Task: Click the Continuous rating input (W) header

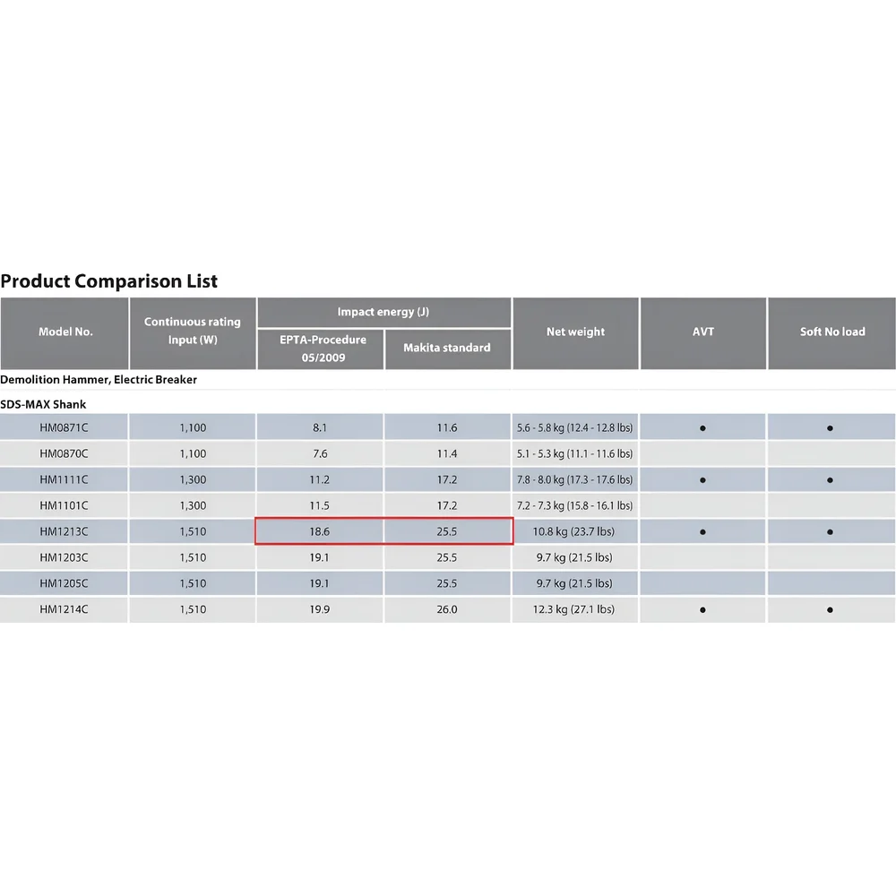Action: point(193,331)
